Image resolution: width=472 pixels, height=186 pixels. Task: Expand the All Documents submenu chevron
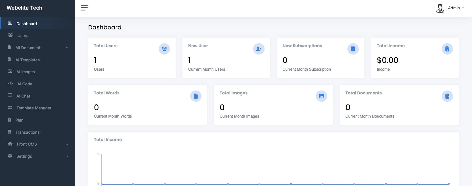click(x=67, y=48)
